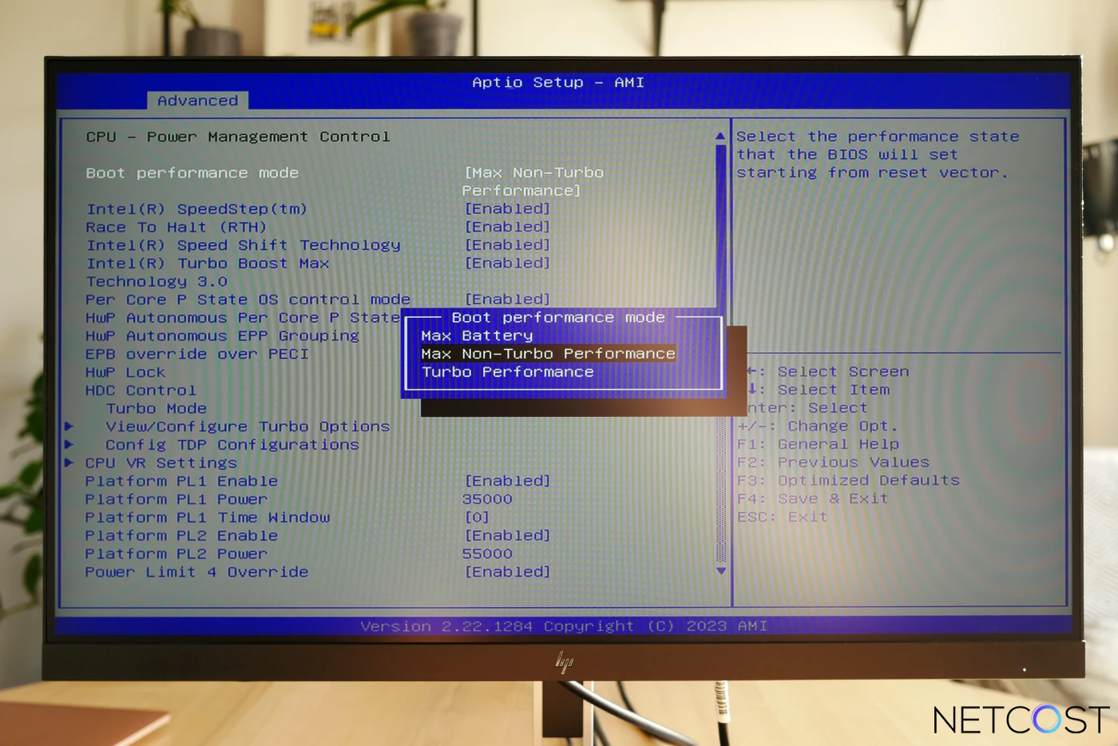Toggle the Platform PL2 Enable value
1118x746 pixels.
pyautogui.click(x=508, y=535)
